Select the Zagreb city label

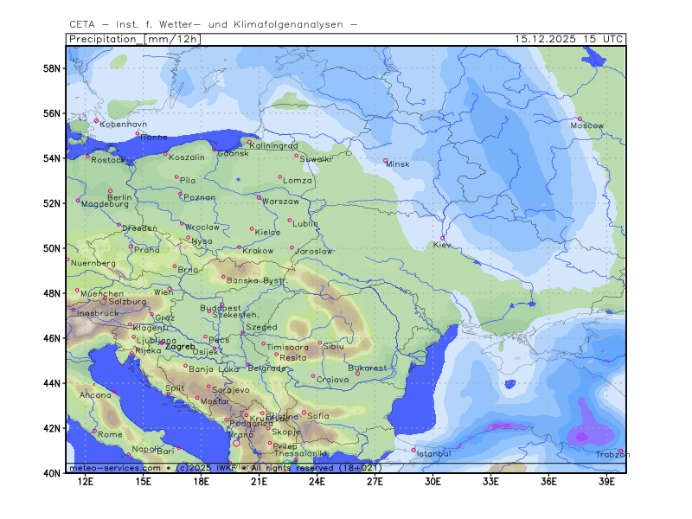180,346
